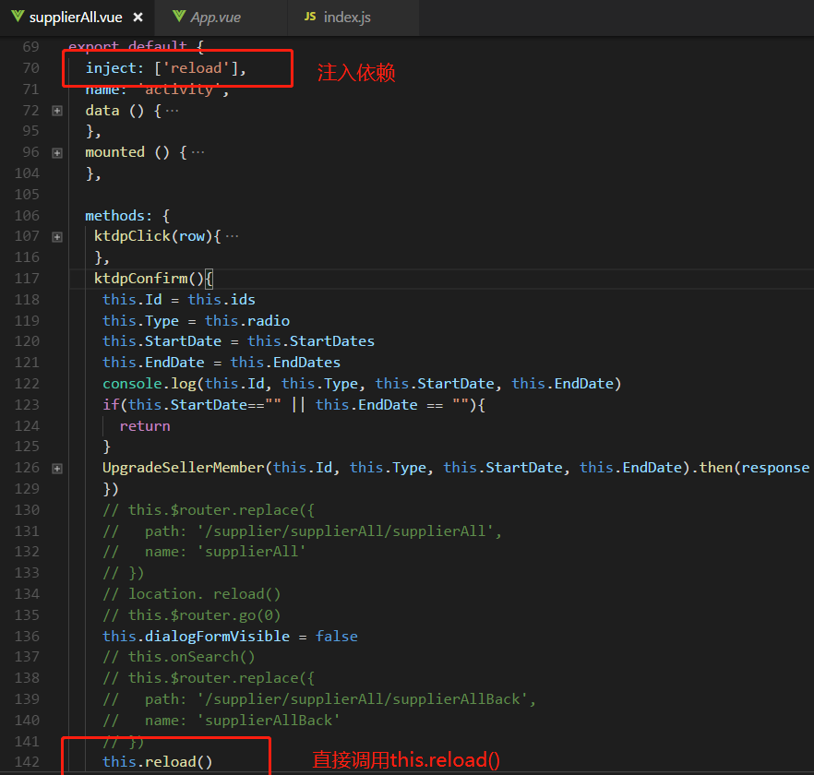This screenshot has width=814, height=775.
Task: Expand the folded ktdpClick(row) block
Action: pos(57,237)
